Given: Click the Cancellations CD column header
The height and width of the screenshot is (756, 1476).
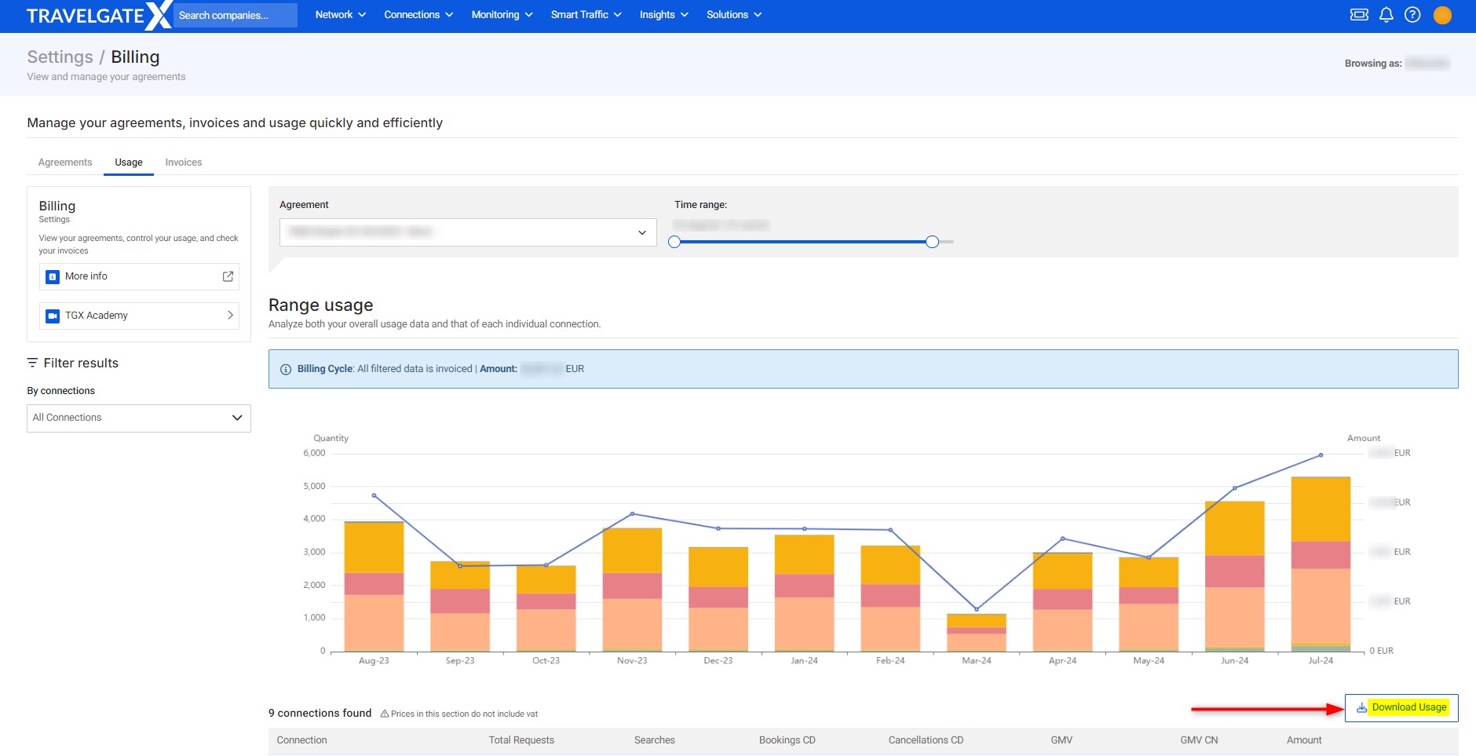Looking at the screenshot, I should (926, 740).
